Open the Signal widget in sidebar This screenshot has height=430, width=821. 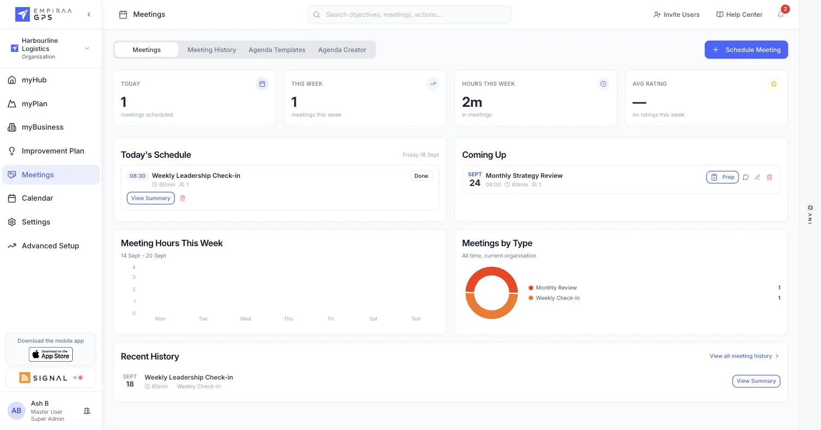point(50,377)
